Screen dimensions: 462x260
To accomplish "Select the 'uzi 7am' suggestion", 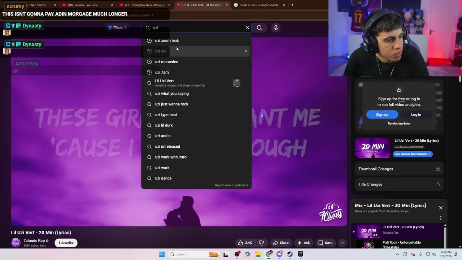I will 196,72.
